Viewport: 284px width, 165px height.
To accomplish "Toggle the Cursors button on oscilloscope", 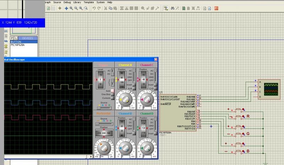I will (113, 98).
